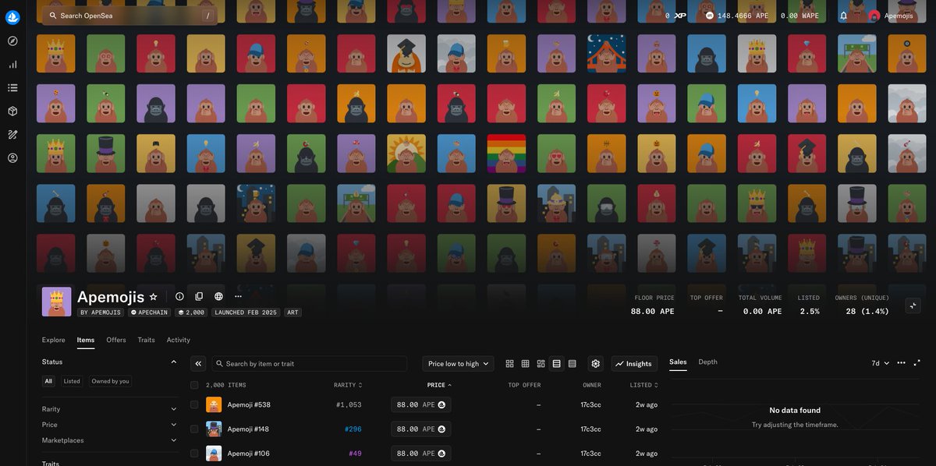Buy Apemoji #148 for 88.00 APE
Screen dimensions: 936x466
click(x=420, y=429)
